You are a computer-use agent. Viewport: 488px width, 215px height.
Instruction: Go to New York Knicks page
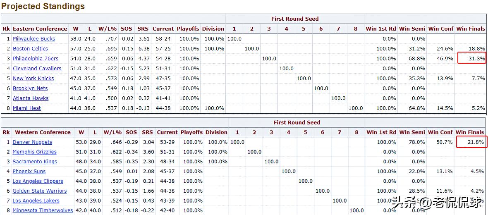pyautogui.click(x=33, y=79)
